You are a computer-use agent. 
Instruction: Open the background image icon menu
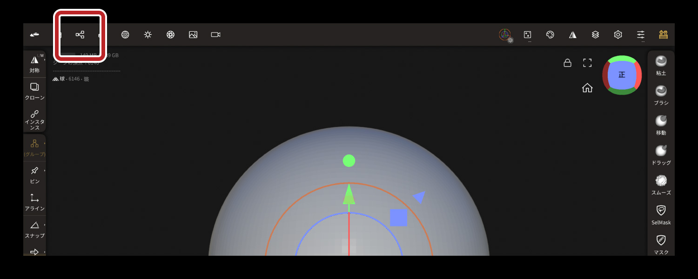193,35
